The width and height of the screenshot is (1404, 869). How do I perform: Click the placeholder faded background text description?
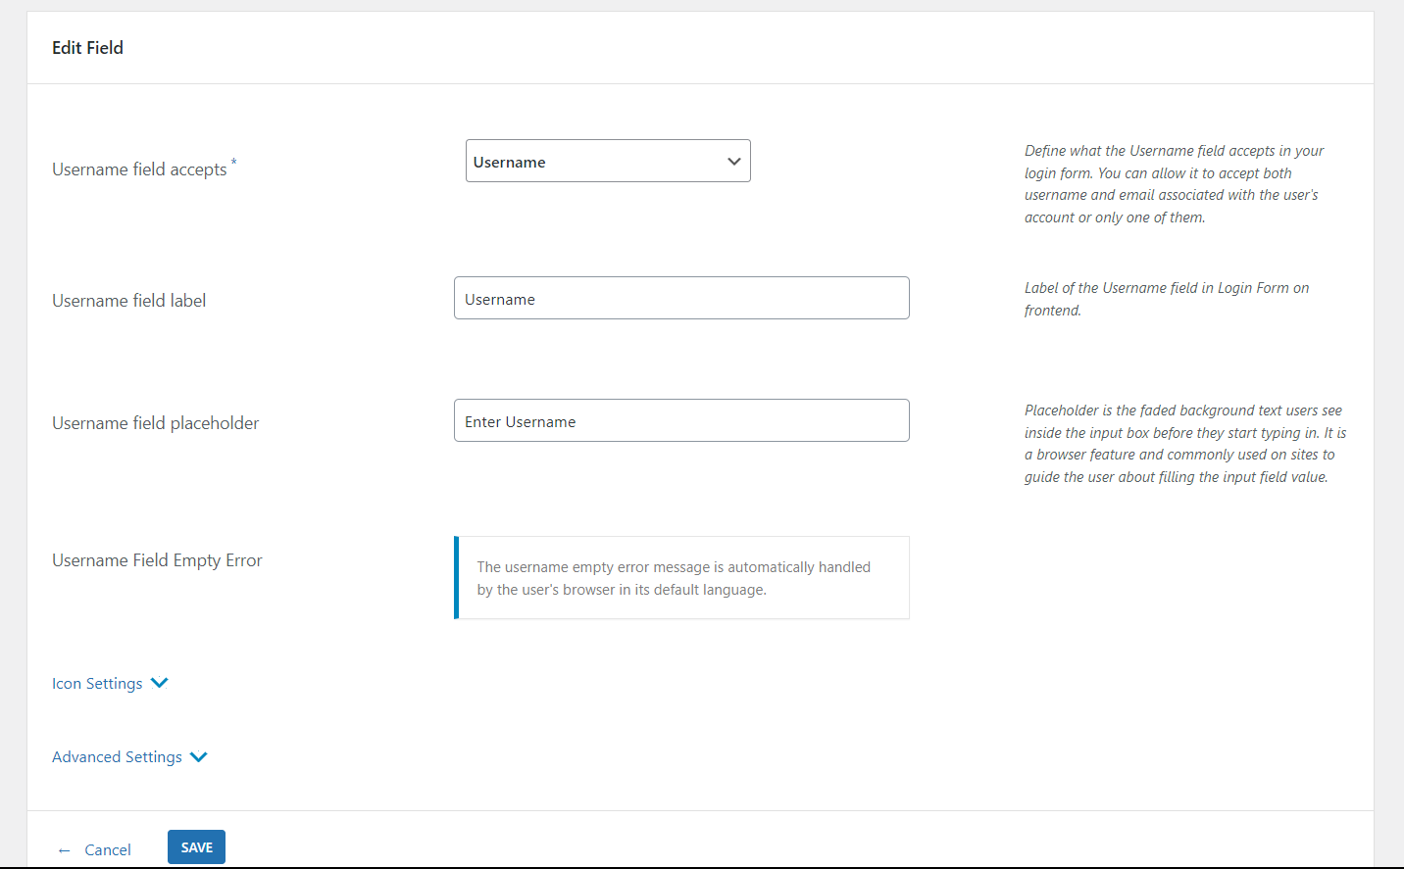coord(1185,444)
